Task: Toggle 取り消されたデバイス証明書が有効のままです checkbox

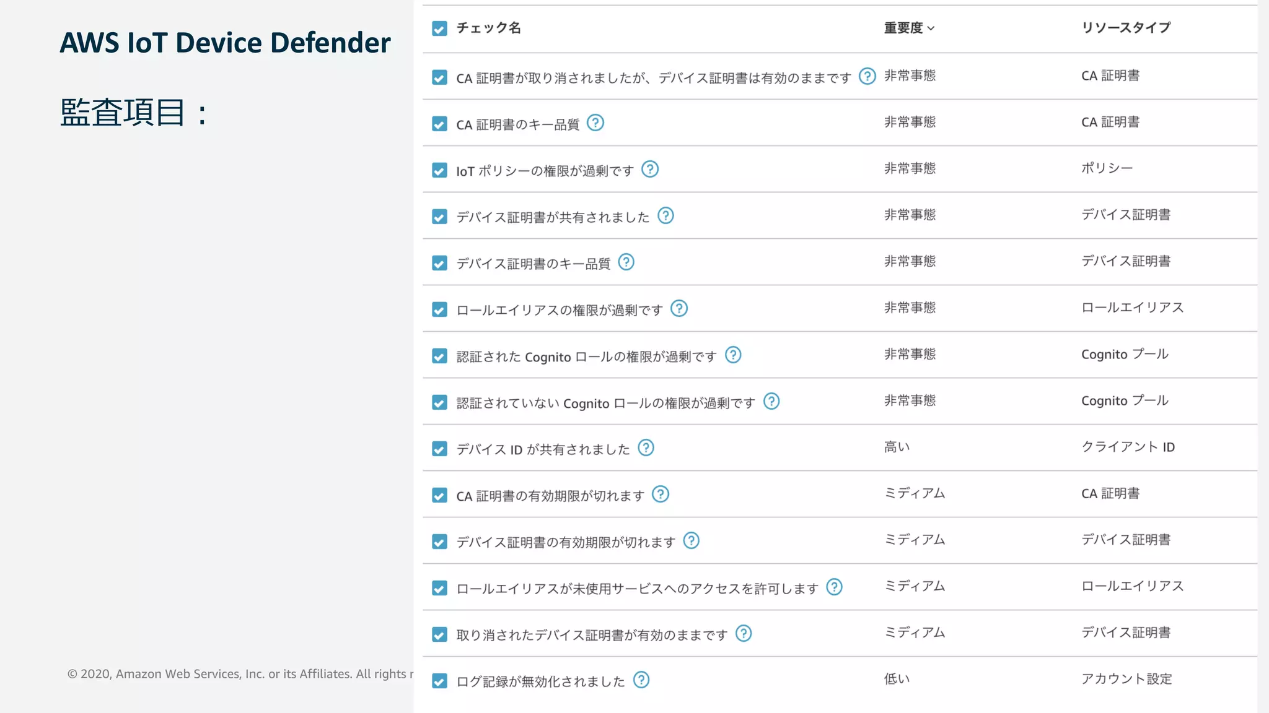Action: click(x=439, y=634)
